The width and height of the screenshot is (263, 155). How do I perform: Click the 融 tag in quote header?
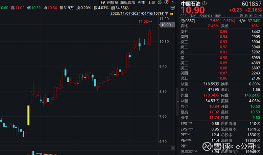point(246,16)
